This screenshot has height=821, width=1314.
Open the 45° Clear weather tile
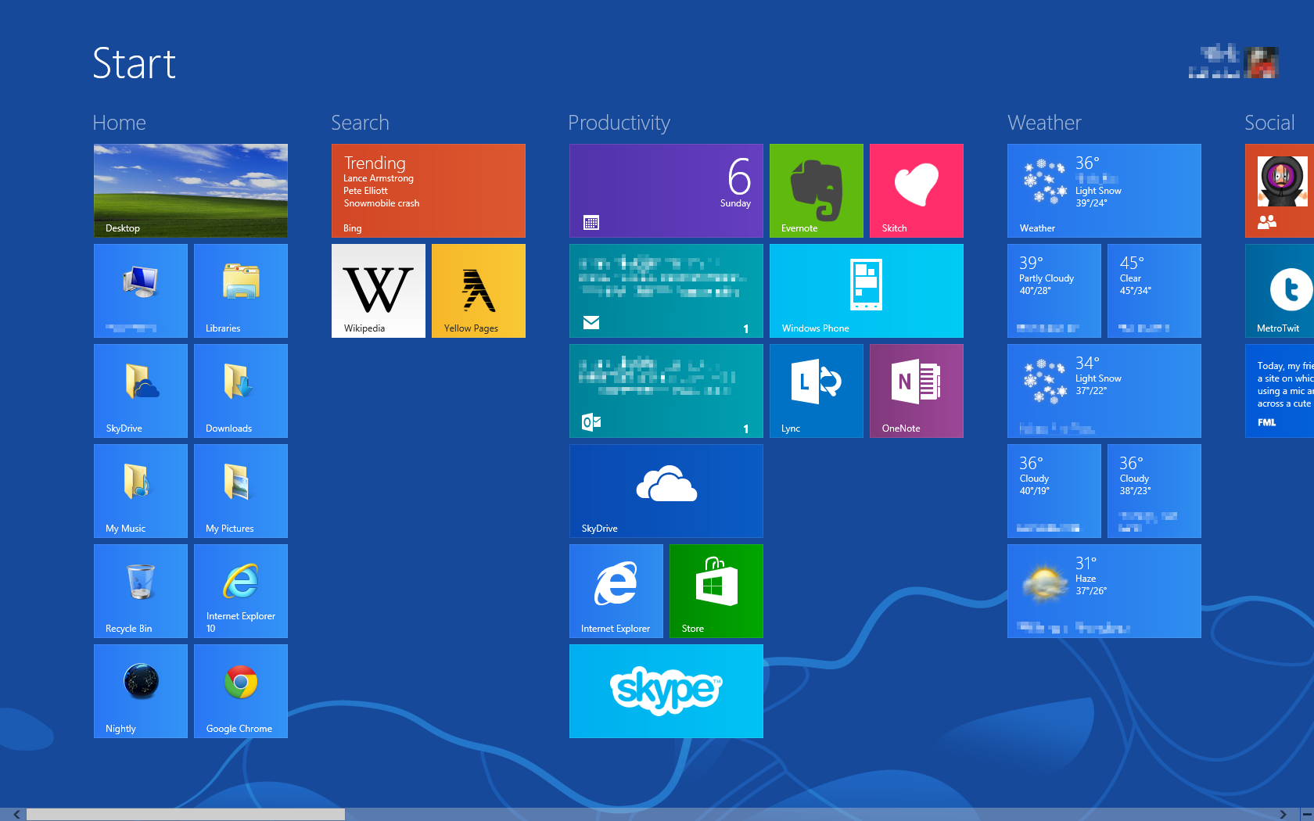click(1154, 291)
